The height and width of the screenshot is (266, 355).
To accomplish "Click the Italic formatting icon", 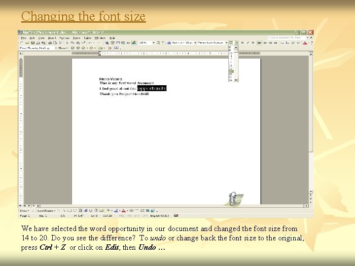I will point(248,43).
